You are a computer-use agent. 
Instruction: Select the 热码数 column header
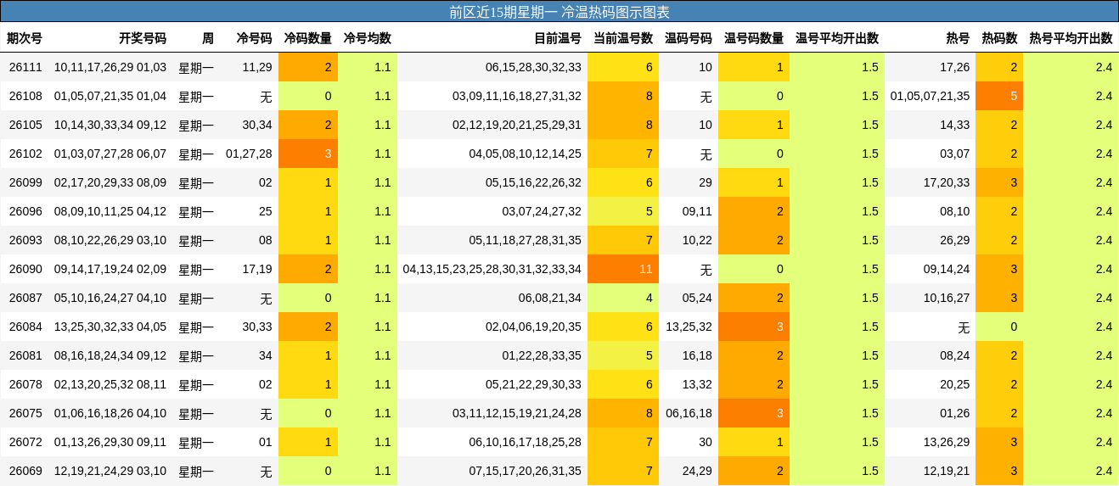coord(999,38)
